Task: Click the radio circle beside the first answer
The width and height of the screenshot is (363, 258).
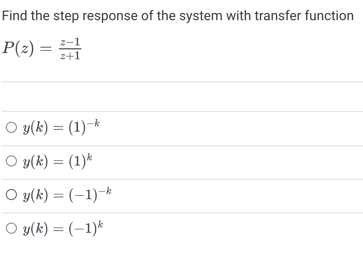Action: pyautogui.click(x=11, y=126)
